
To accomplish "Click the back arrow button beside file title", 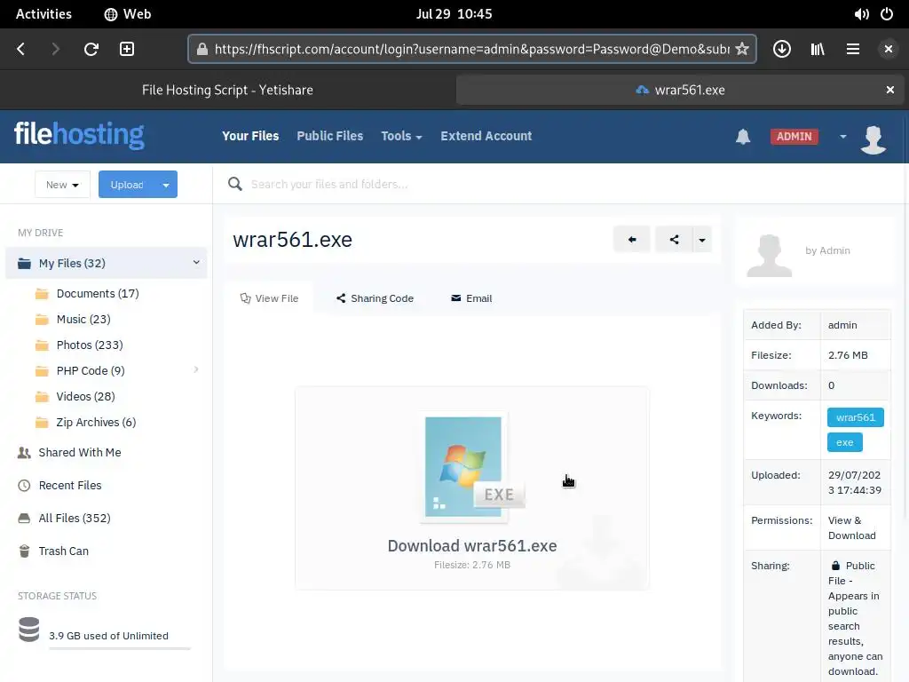I will click(632, 240).
